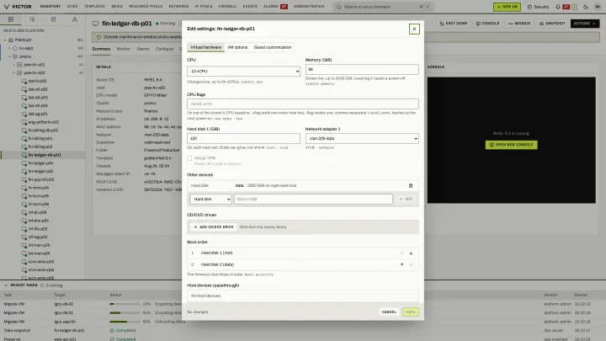
Task: Switch to the Monitor tab
Action: tap(124, 49)
